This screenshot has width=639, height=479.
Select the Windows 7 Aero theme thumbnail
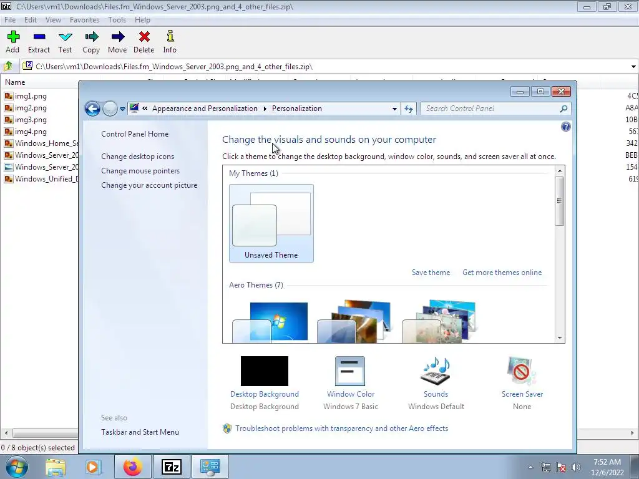click(271, 322)
